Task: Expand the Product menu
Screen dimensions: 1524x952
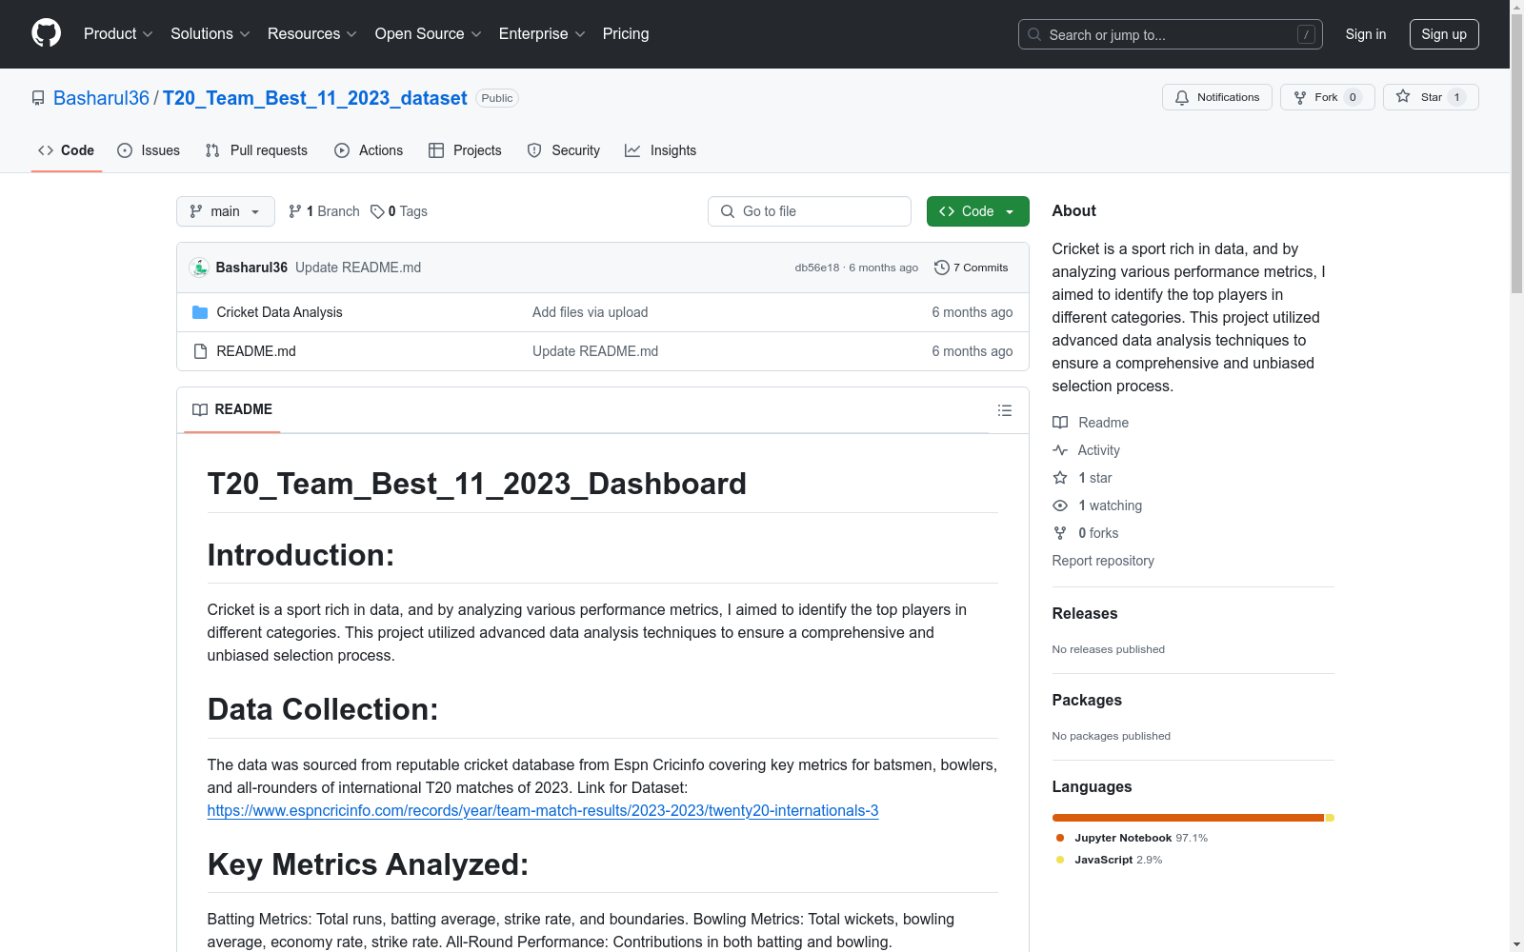Action: click(x=118, y=34)
